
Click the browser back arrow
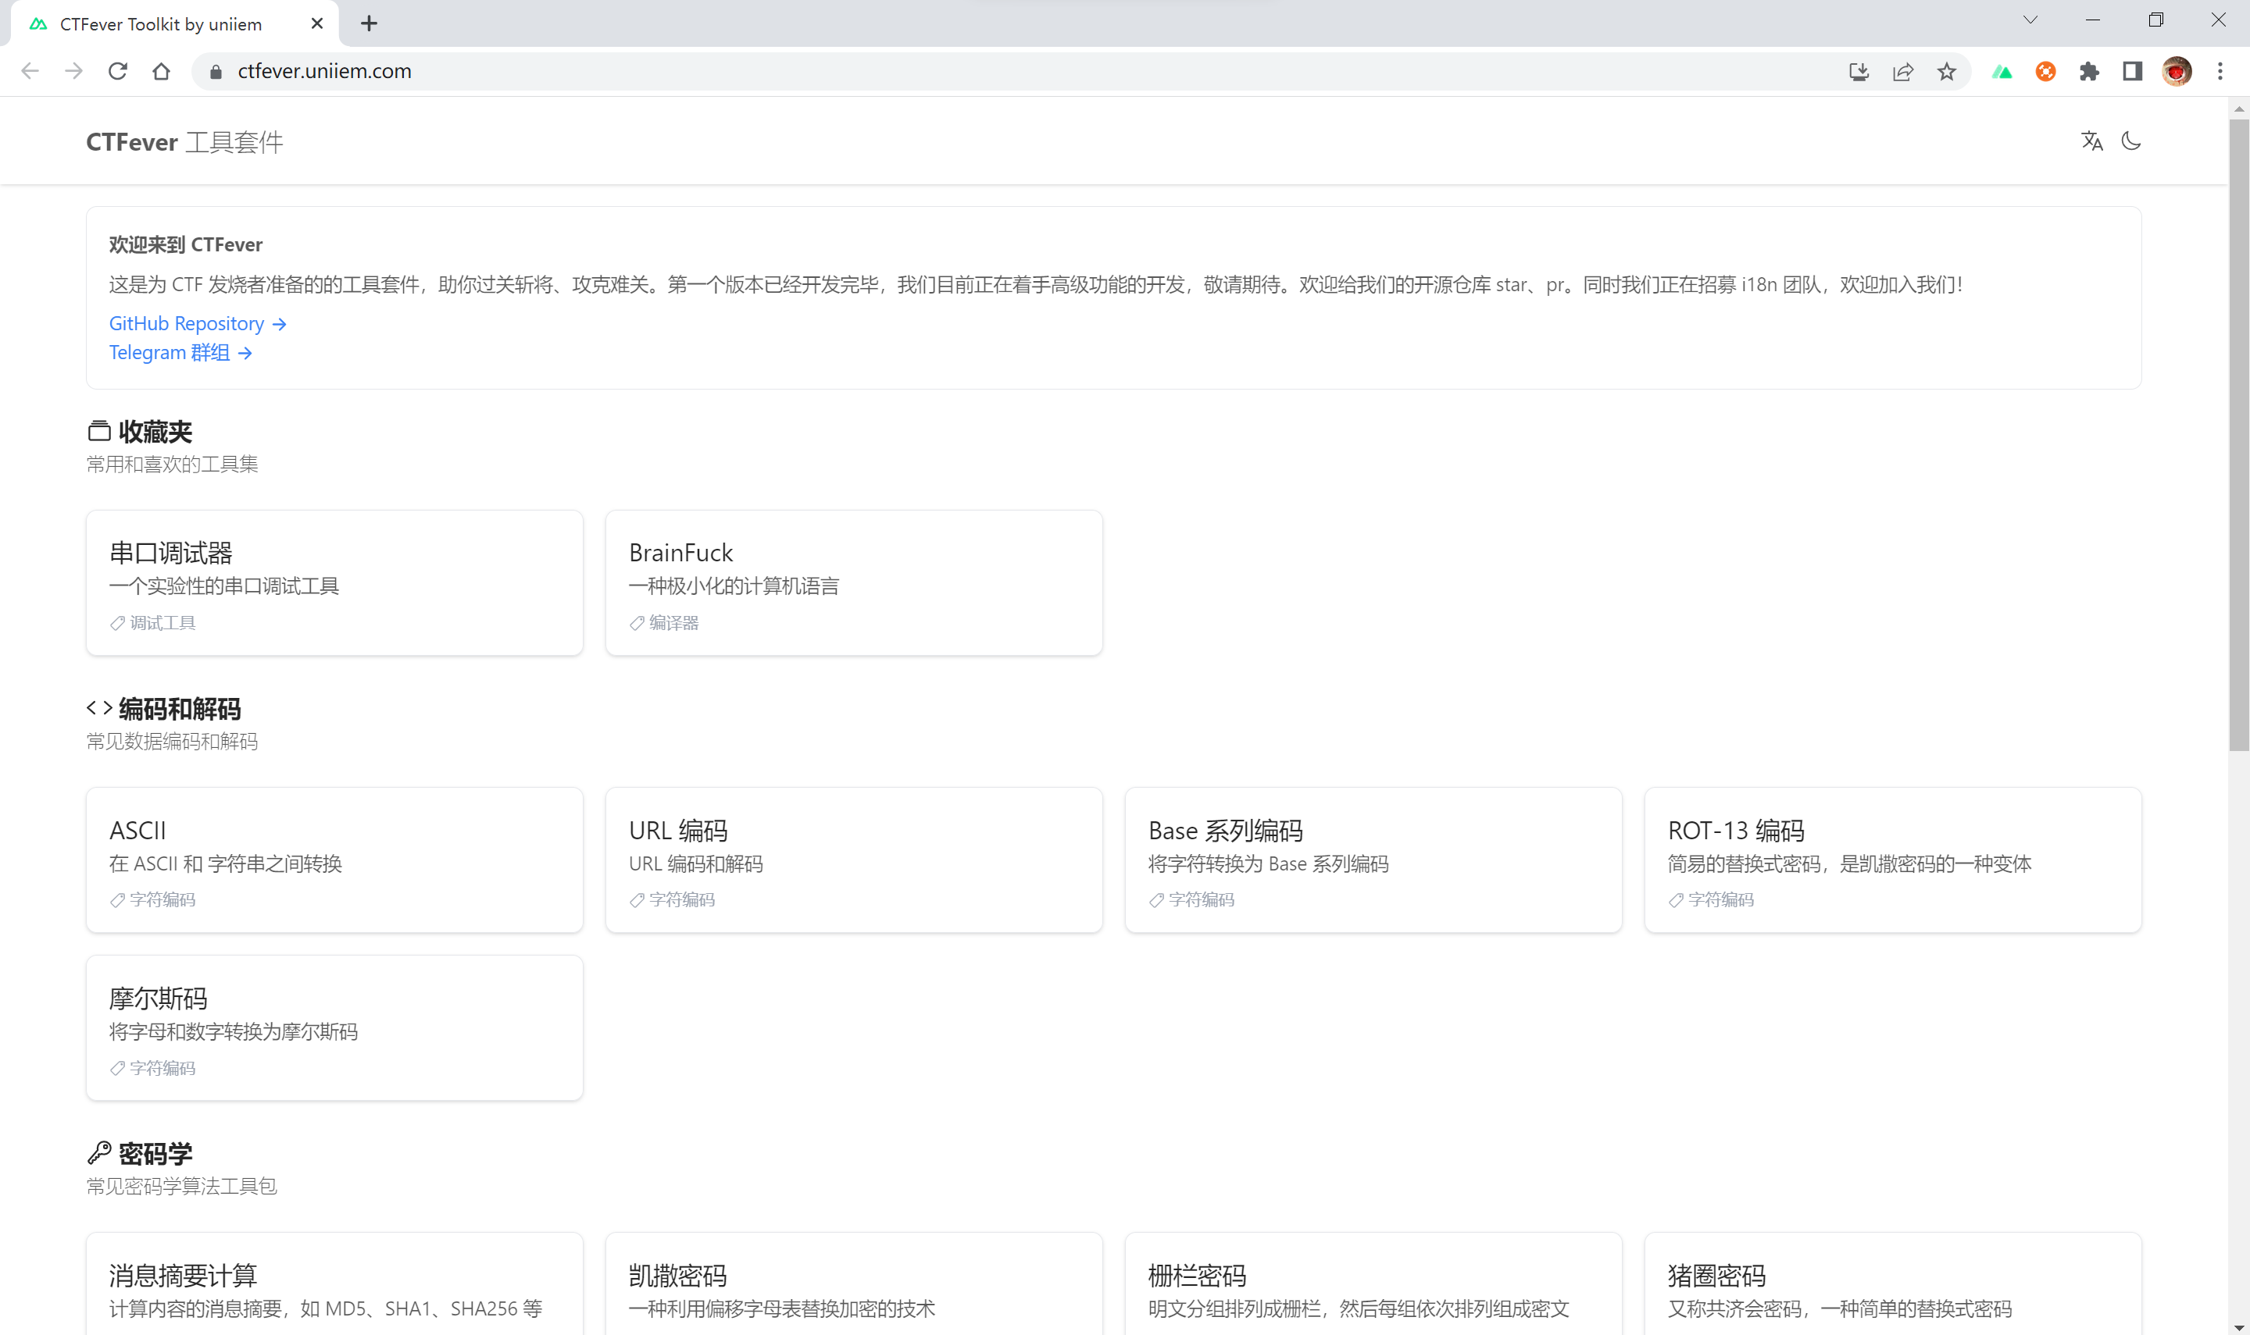30,71
